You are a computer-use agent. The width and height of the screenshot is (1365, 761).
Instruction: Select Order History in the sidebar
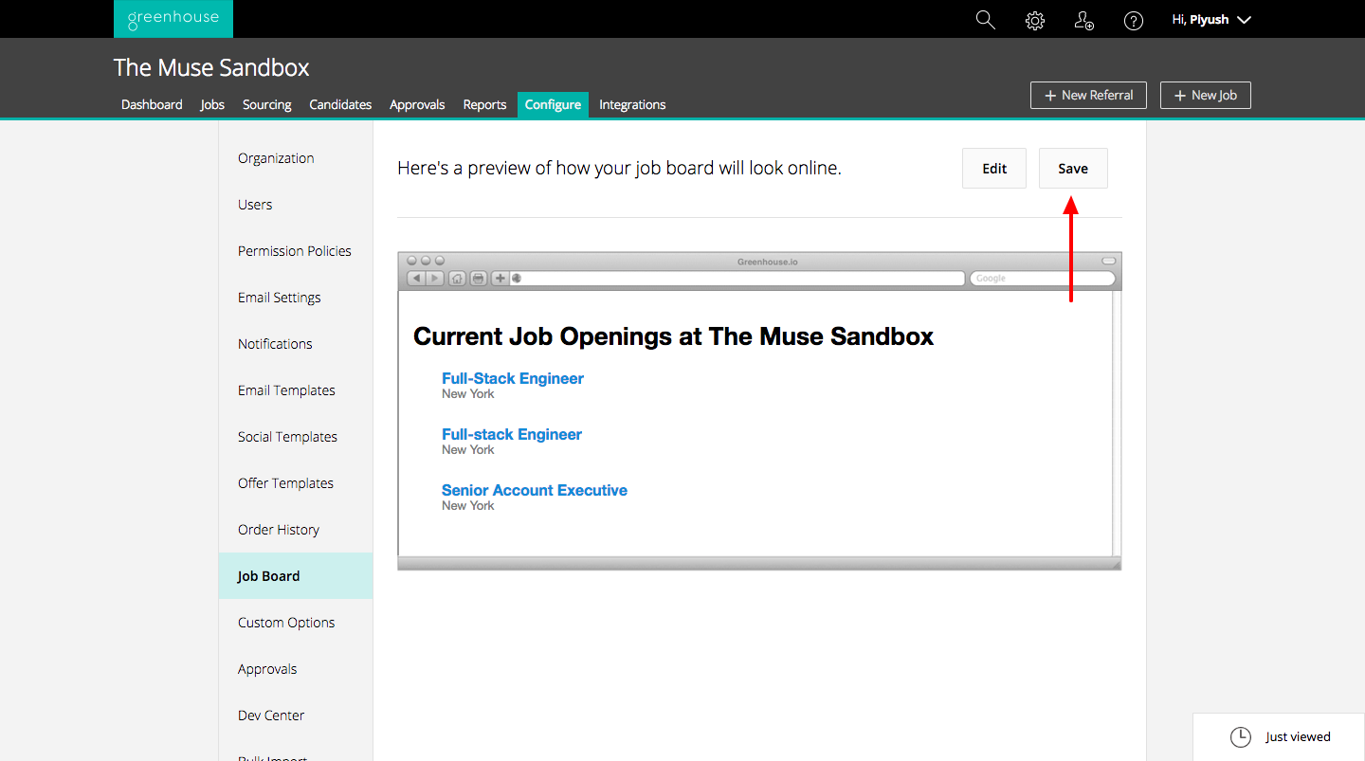coord(296,530)
